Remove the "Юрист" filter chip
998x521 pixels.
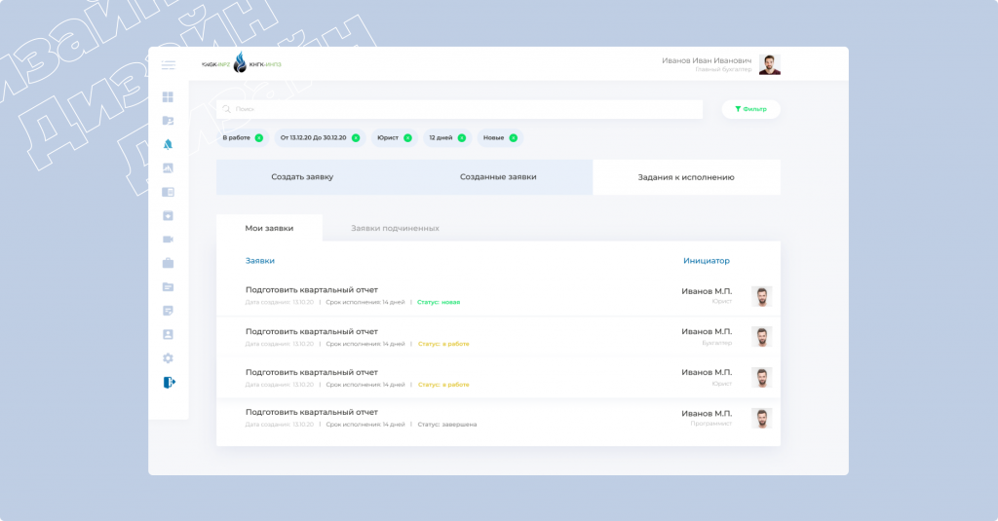pyautogui.click(x=407, y=137)
